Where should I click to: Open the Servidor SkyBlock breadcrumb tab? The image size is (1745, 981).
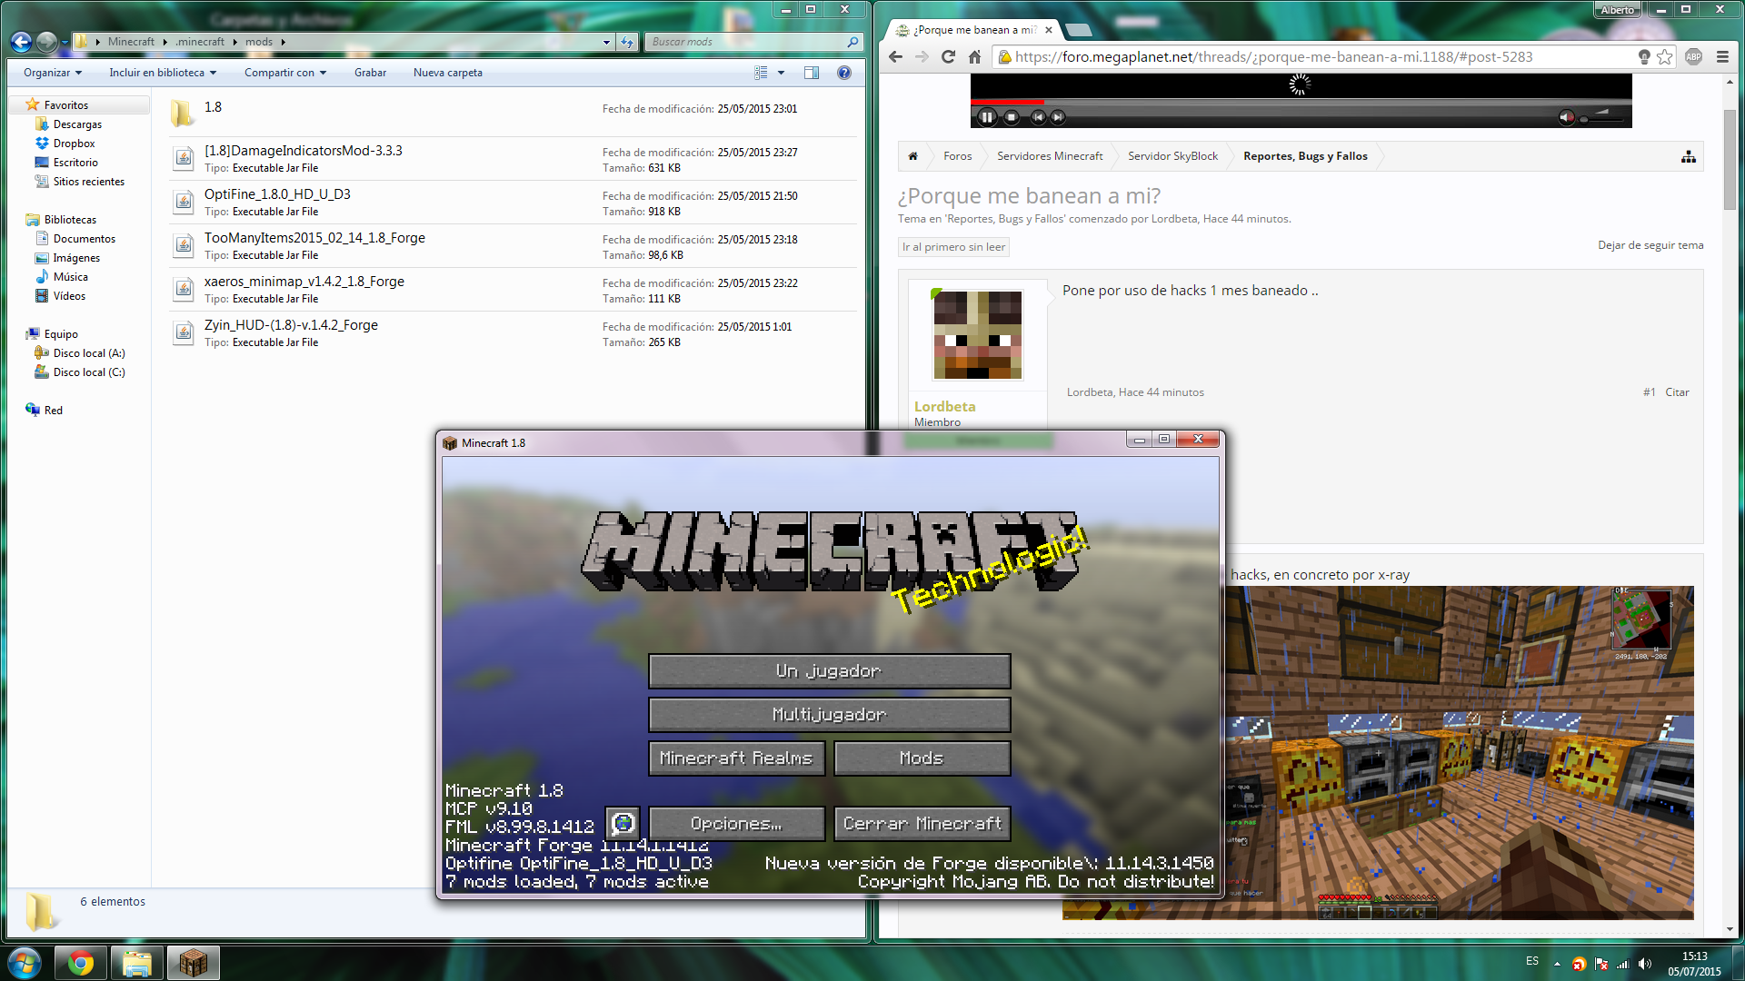click(1172, 156)
